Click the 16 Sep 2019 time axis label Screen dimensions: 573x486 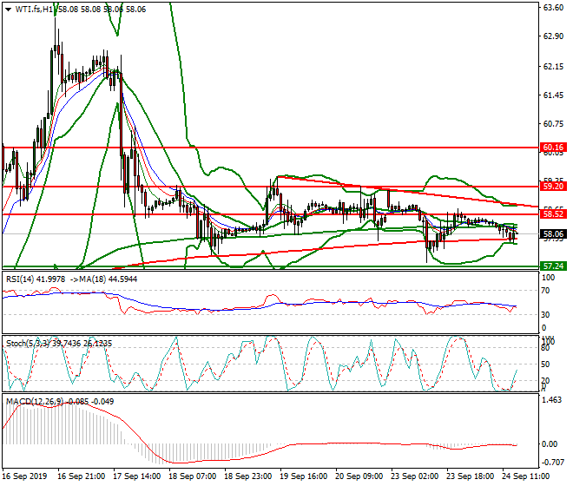coord(25,476)
